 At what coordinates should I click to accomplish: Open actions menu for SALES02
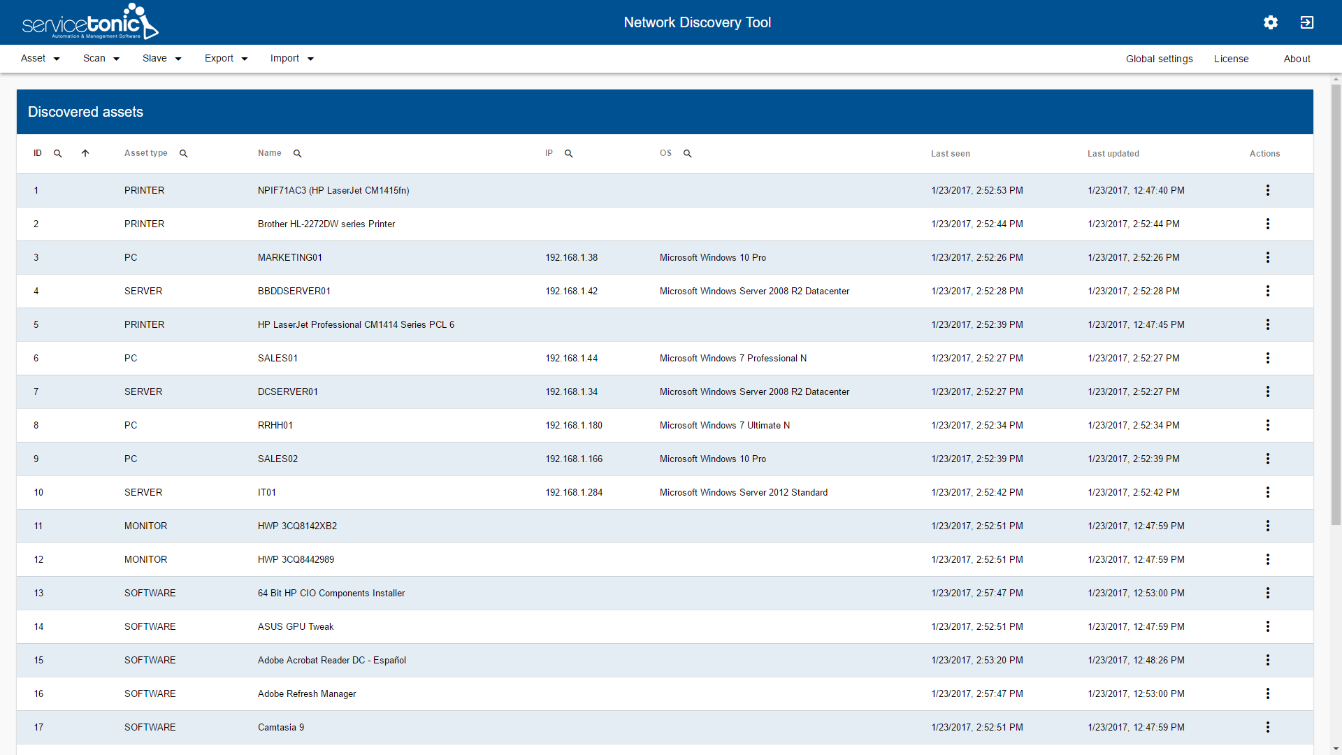coord(1268,459)
